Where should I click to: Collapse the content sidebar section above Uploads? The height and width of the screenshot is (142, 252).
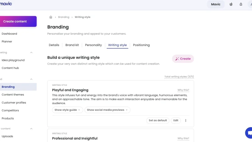pyautogui.click(x=31, y=128)
